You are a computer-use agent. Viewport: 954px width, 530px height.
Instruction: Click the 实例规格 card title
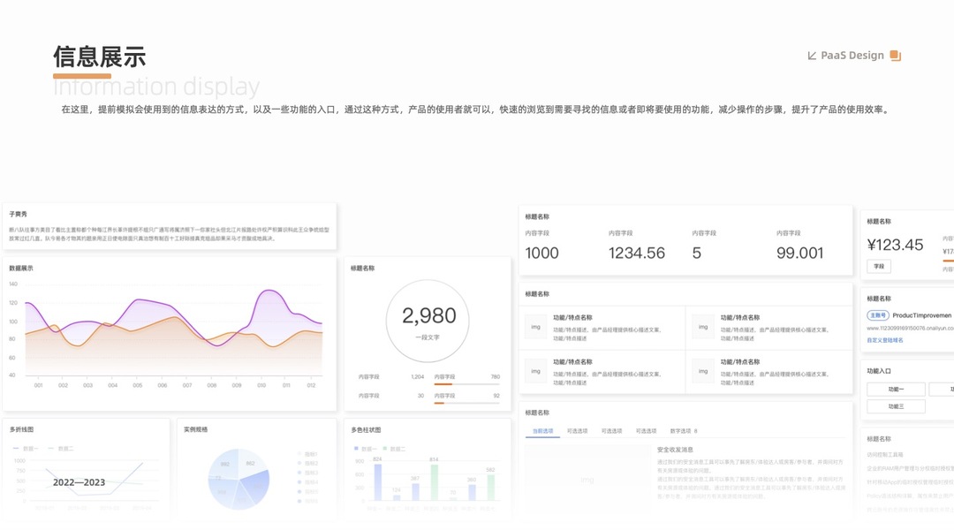tap(196, 429)
